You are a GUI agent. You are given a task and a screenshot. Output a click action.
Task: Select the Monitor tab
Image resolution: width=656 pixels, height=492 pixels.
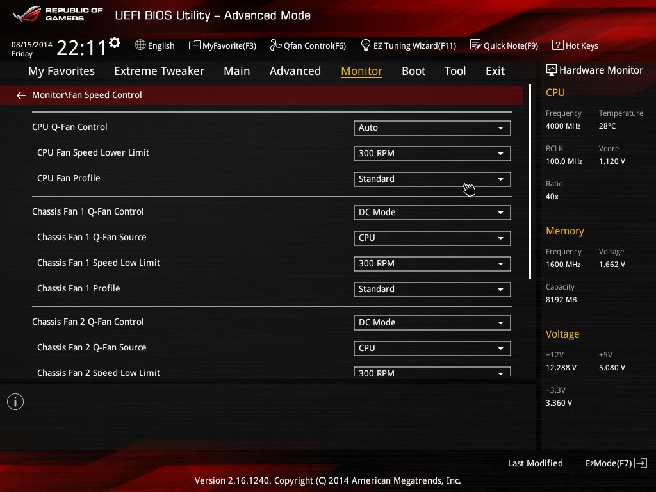[x=361, y=71]
